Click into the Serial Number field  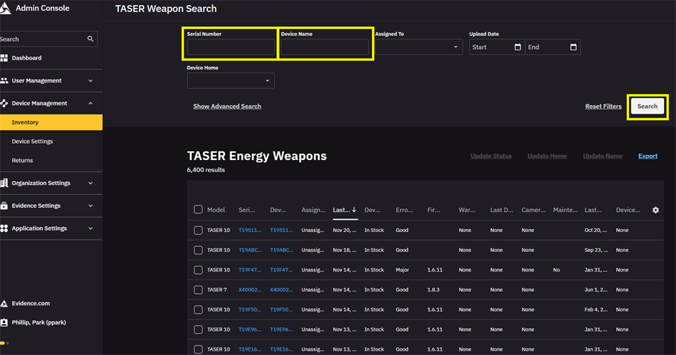click(231, 48)
